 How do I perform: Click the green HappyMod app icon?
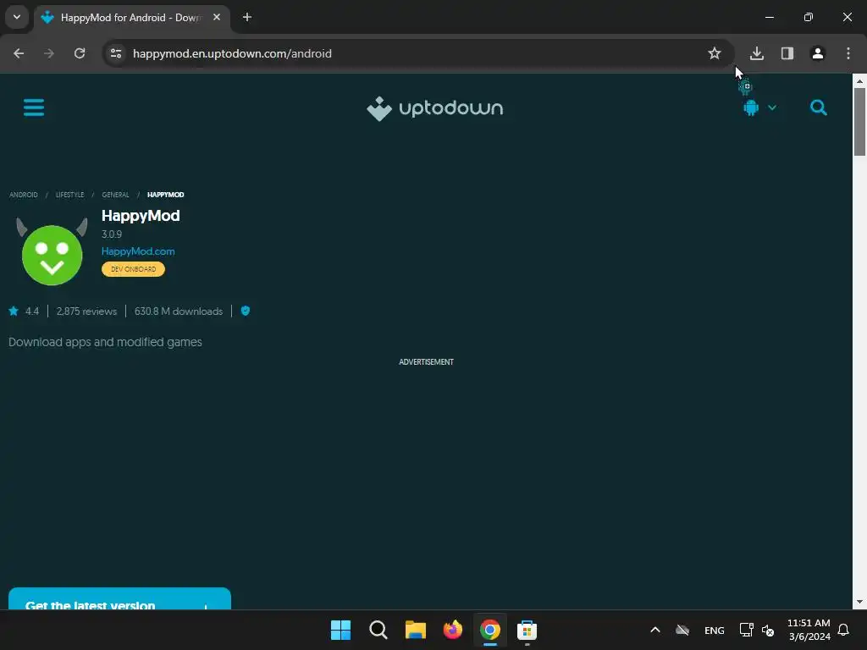click(52, 251)
